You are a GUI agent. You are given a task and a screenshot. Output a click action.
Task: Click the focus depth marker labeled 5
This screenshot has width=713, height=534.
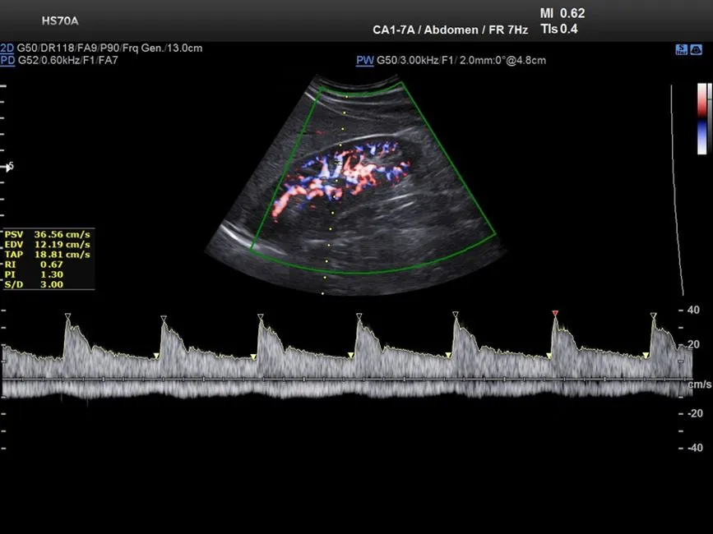tap(9, 166)
